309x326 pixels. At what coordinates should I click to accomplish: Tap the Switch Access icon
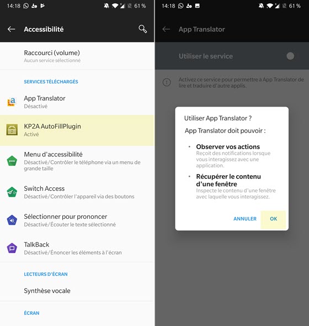point(12,192)
